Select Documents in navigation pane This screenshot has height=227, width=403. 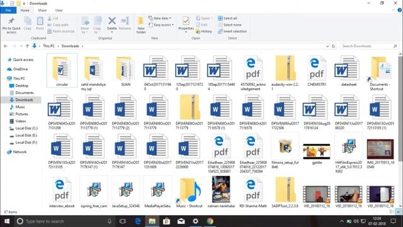[21, 93]
